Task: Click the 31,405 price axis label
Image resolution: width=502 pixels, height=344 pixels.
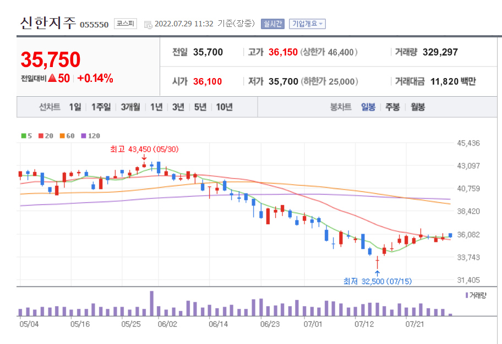Action: click(x=468, y=280)
